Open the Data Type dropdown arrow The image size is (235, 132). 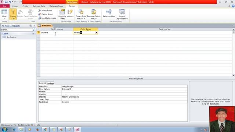[x=96, y=33]
